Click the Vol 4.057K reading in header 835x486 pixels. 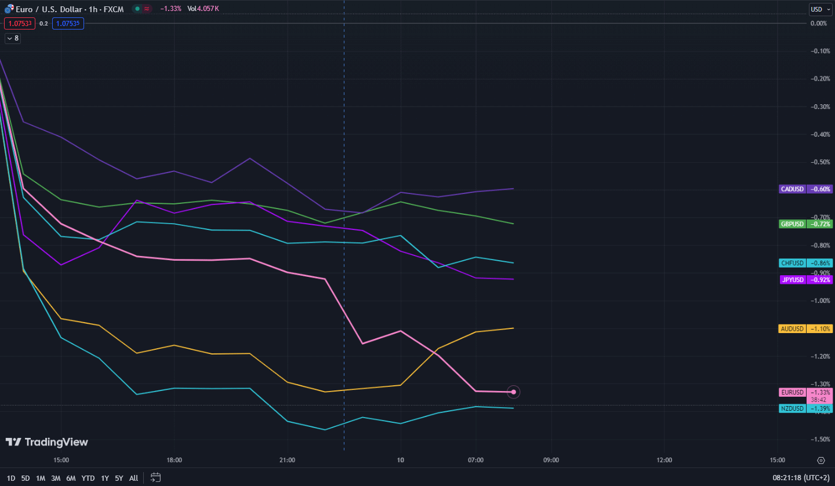point(203,9)
